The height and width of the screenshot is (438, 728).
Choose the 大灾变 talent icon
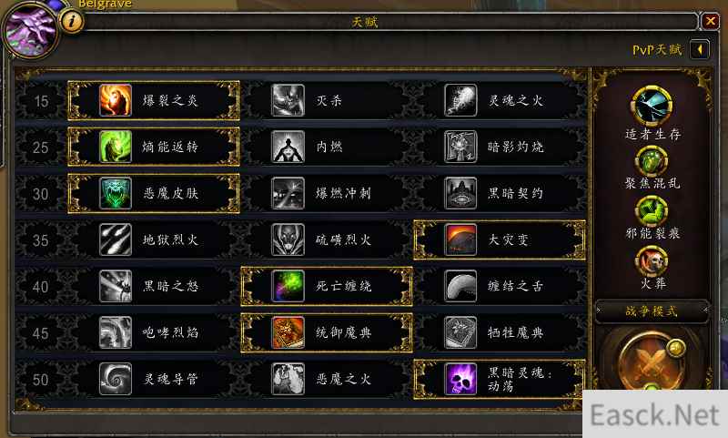pos(460,239)
